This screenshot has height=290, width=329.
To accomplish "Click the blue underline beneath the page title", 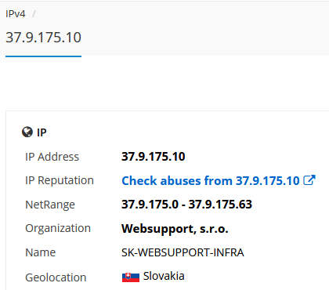I will (x=43, y=56).
